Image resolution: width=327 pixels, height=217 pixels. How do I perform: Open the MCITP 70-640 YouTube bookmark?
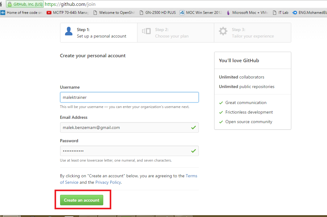[68, 13]
